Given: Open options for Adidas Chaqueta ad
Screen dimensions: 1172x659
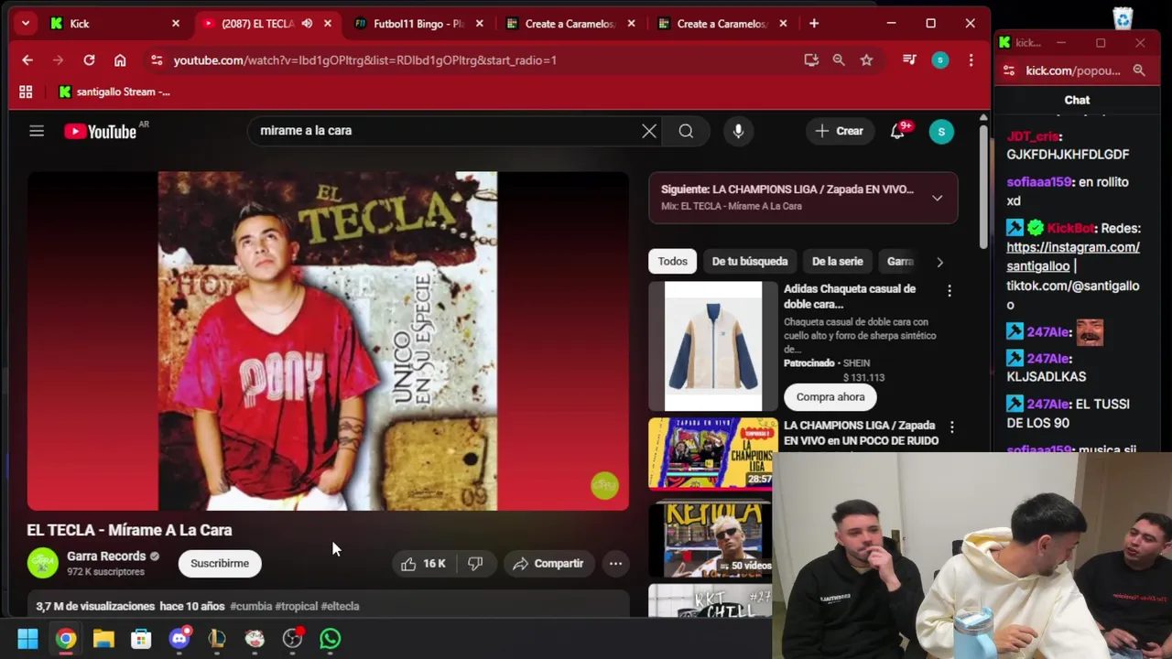Looking at the screenshot, I should (950, 290).
